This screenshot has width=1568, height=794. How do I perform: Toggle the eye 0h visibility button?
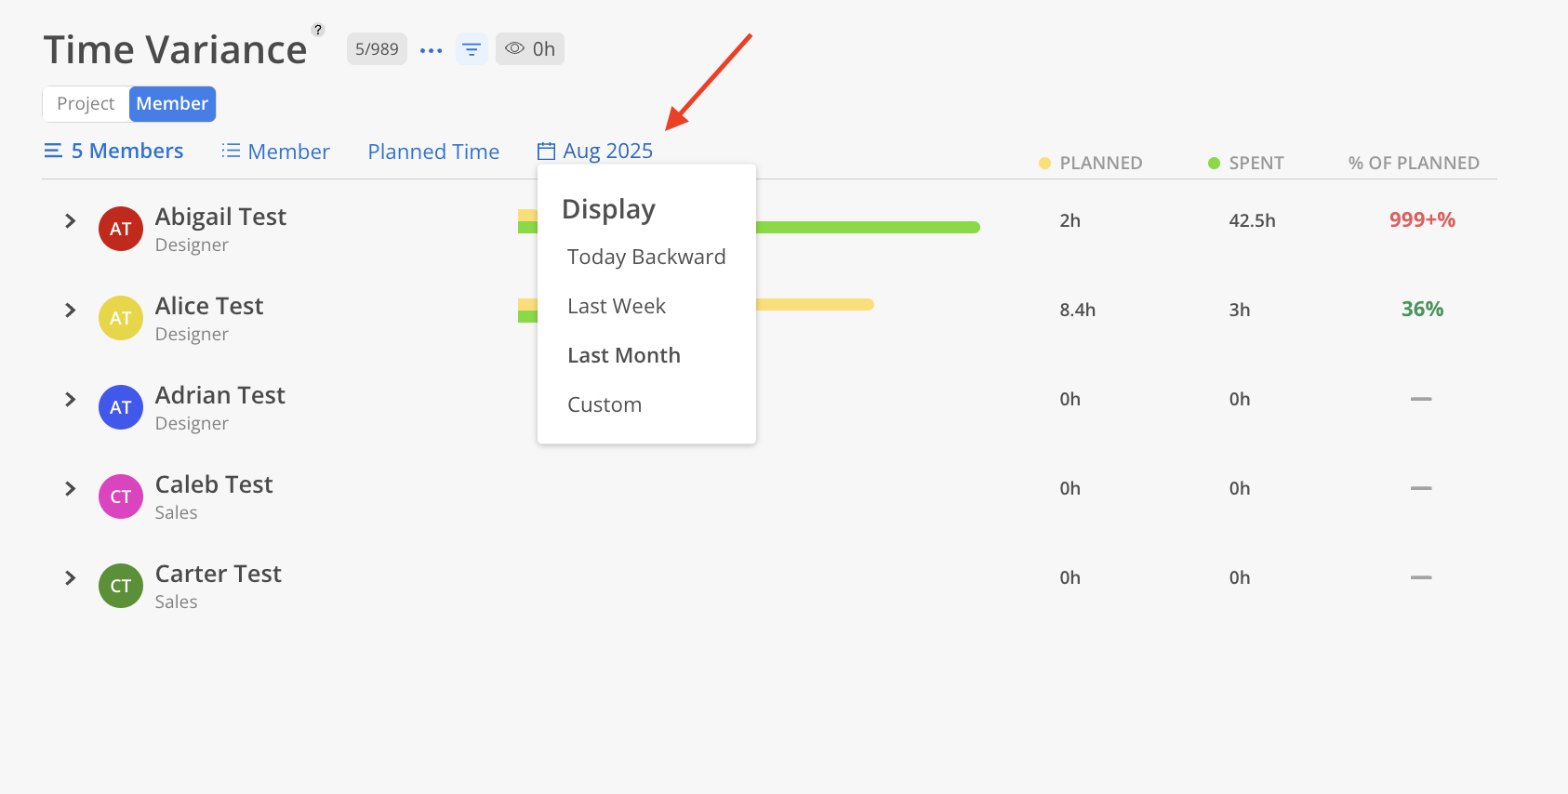click(530, 49)
